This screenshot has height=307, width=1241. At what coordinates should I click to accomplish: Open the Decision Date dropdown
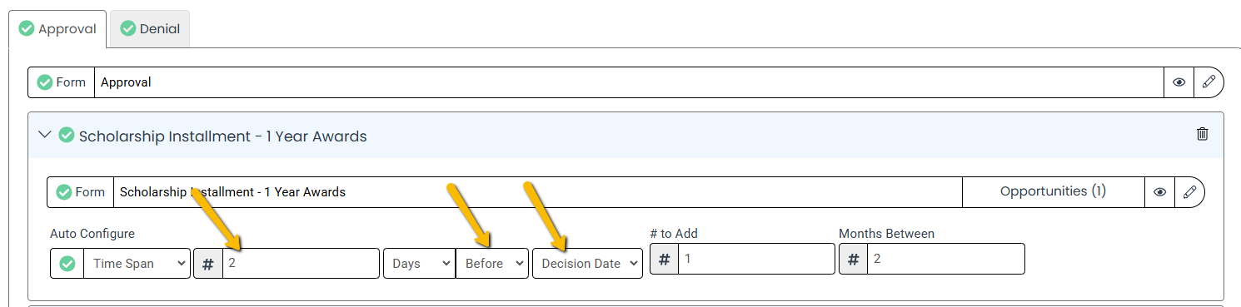click(x=587, y=263)
